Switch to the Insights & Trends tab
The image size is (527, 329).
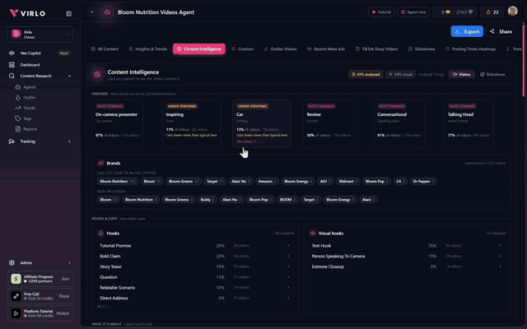point(147,49)
